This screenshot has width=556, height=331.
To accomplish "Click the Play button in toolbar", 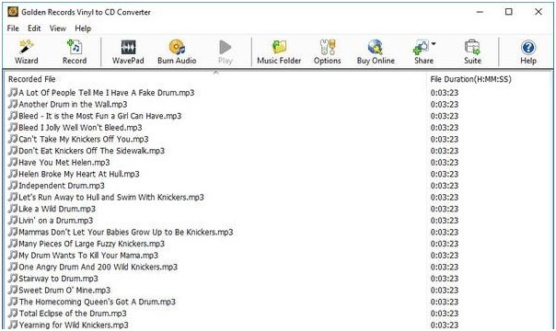I will (226, 52).
